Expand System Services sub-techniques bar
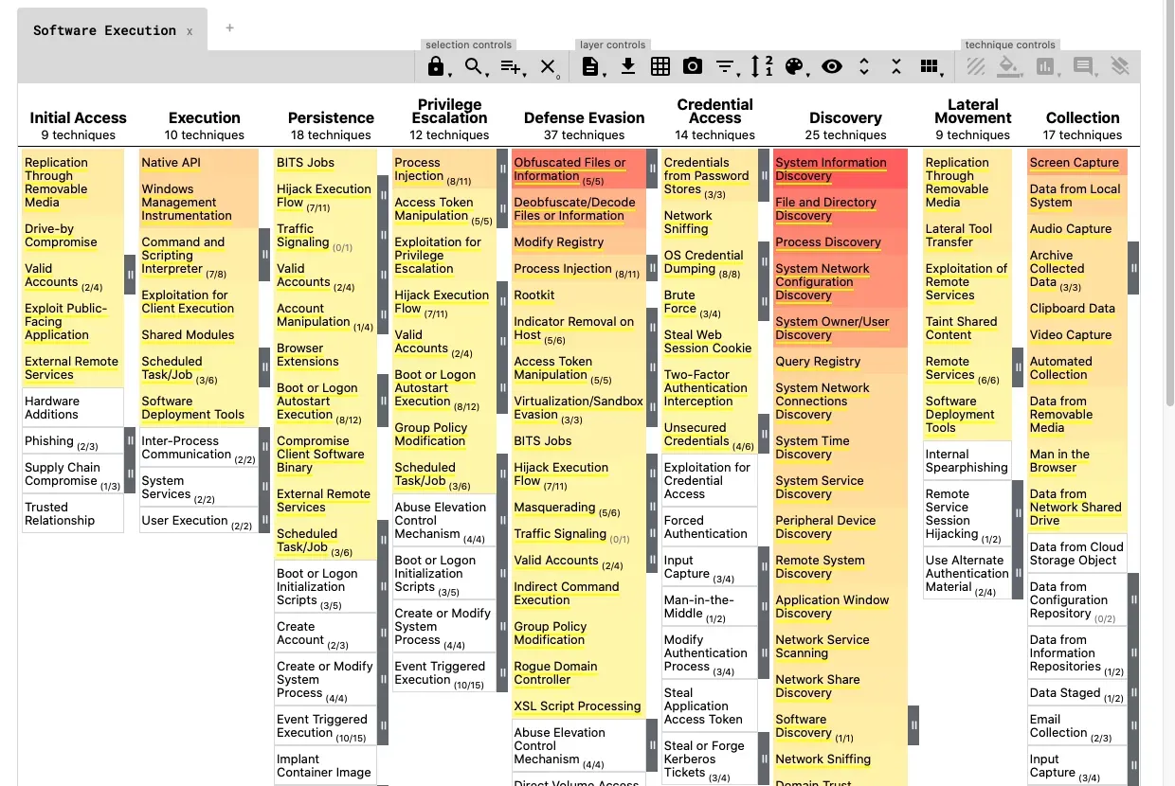The height and width of the screenshot is (786, 1175). pos(264,487)
